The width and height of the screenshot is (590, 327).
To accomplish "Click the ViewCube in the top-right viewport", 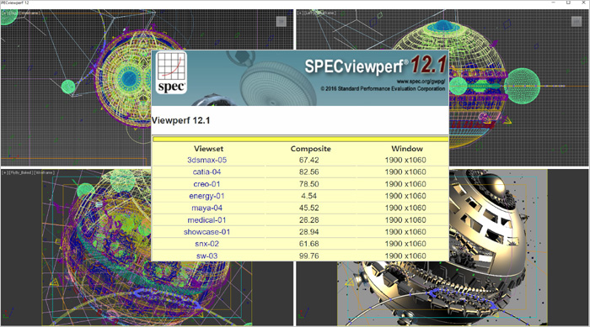I will coord(576,21).
